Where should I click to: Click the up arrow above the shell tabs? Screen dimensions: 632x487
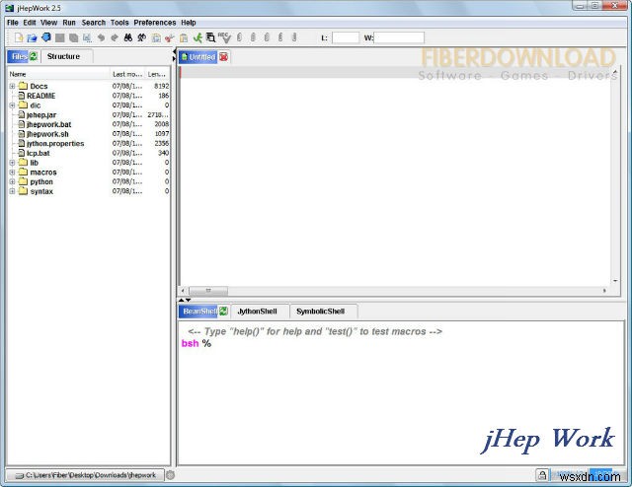point(182,301)
